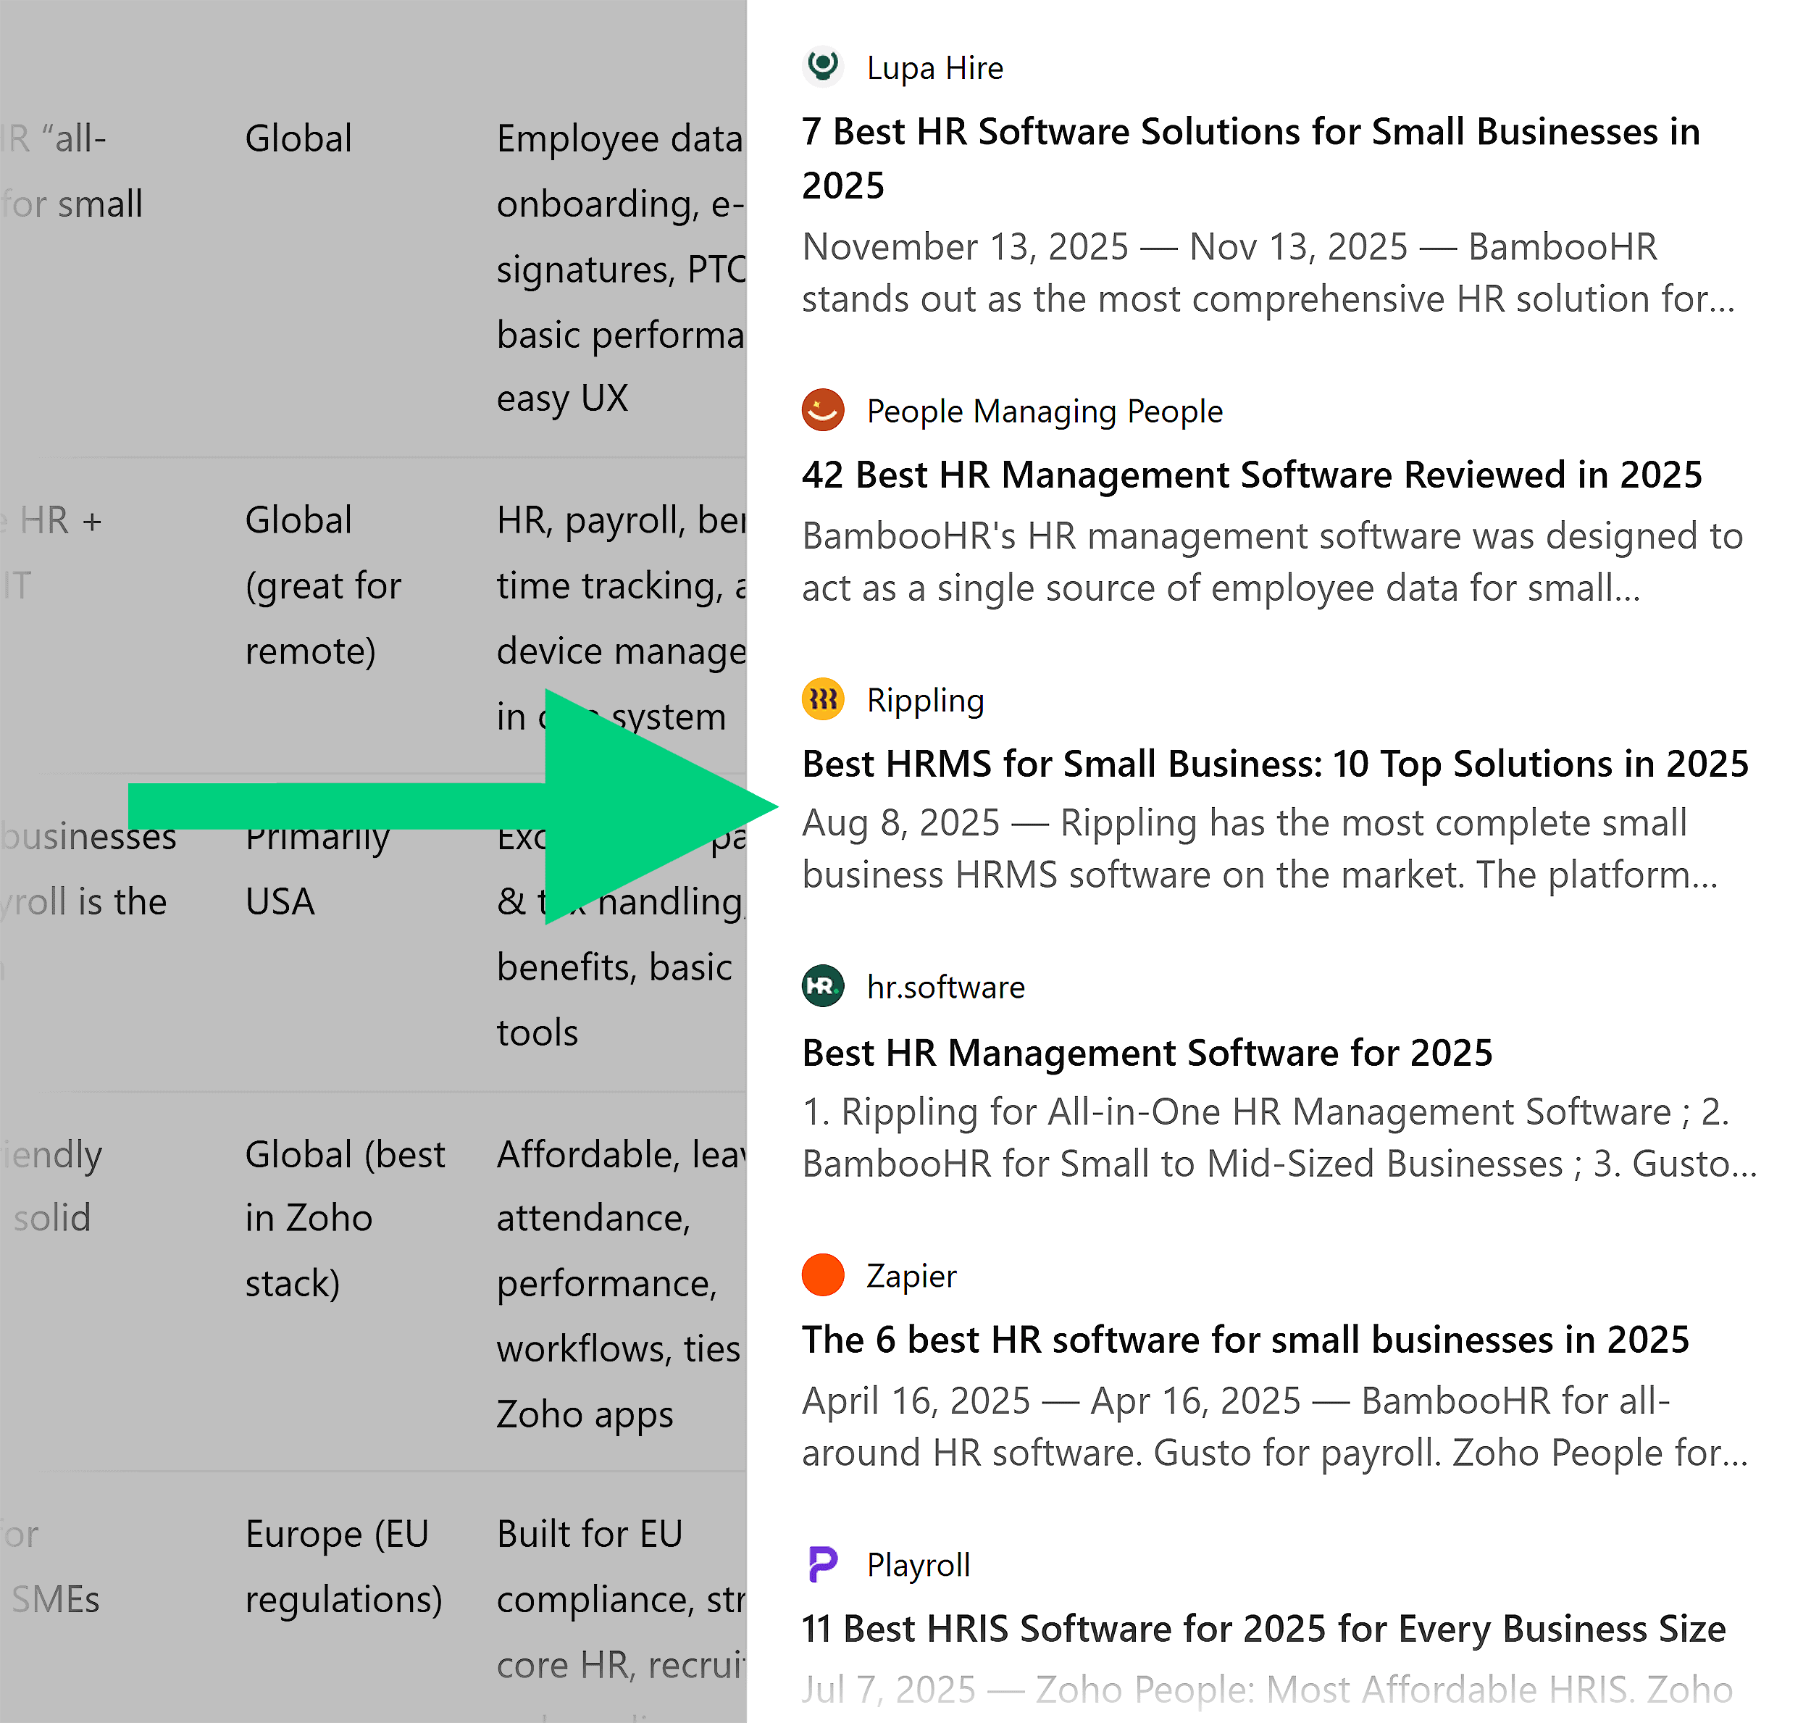This screenshot has height=1723, width=1811.
Task: Click the green hr.software logo icon
Action: [822, 986]
